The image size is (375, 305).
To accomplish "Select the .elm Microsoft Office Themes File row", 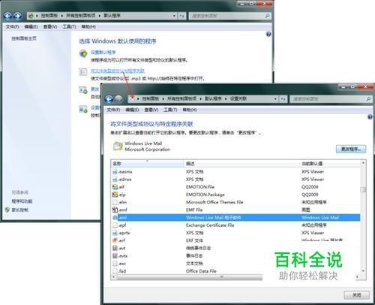I will point(235,202).
